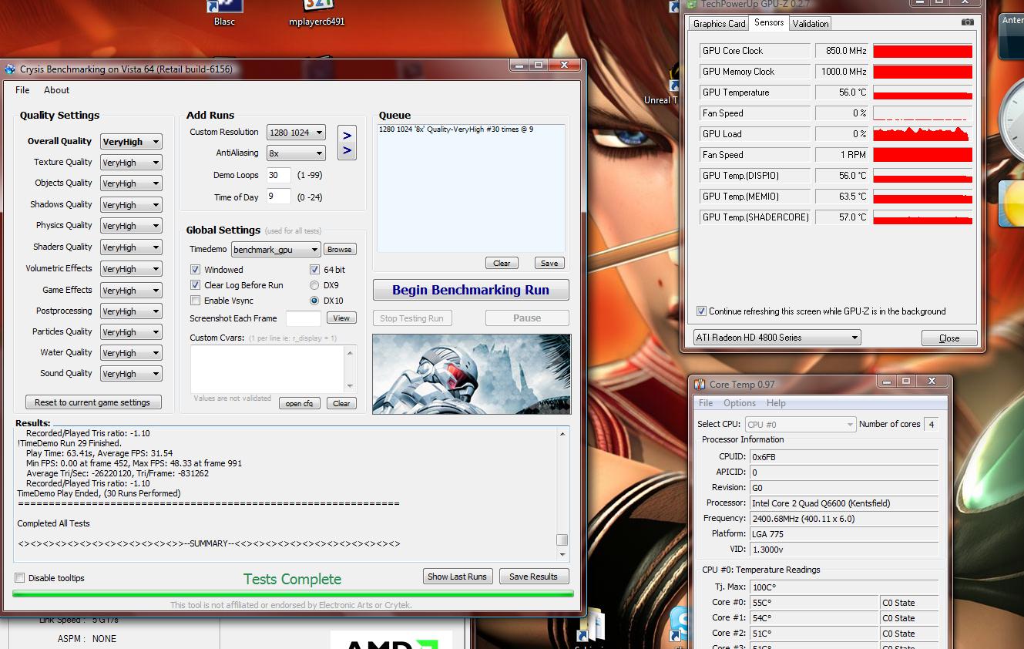The height and width of the screenshot is (649, 1024).
Task: Open the mplayerc6491 desktop shortcut
Action: 317,14
